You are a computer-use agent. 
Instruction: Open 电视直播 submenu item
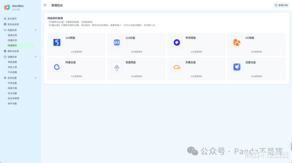[12, 62]
